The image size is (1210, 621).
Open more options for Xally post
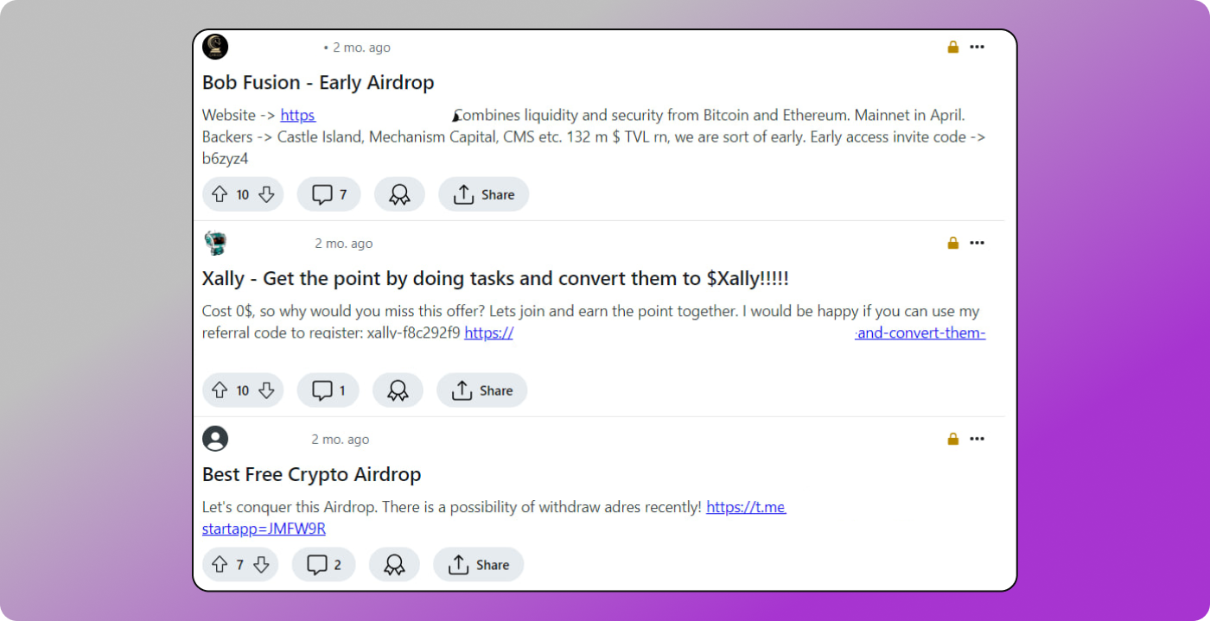977,244
